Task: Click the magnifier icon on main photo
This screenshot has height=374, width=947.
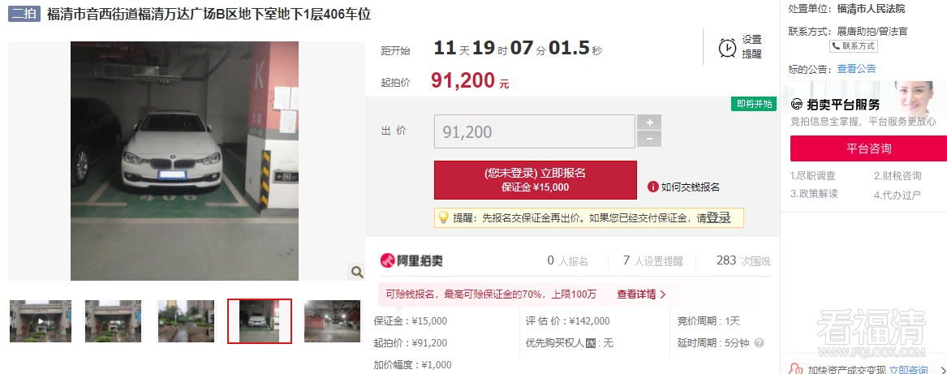Action: (x=357, y=273)
